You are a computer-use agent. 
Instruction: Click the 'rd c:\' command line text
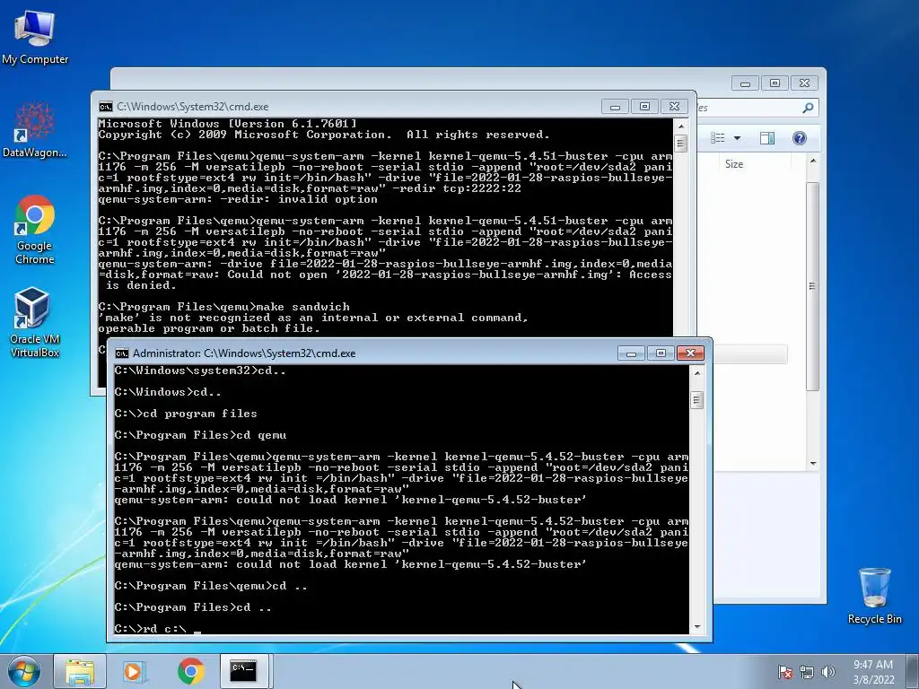pos(150,629)
